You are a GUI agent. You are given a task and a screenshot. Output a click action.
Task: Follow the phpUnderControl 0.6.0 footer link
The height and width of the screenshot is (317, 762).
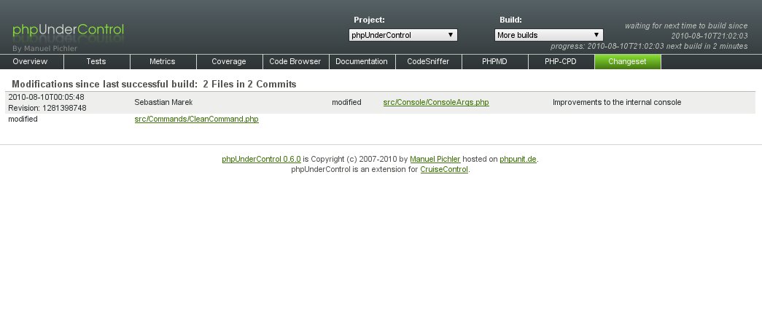261,159
